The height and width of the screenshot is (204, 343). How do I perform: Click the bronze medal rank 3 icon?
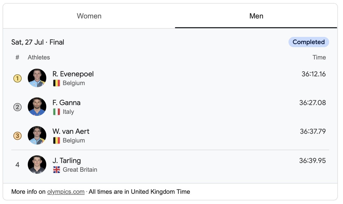coord(17,136)
